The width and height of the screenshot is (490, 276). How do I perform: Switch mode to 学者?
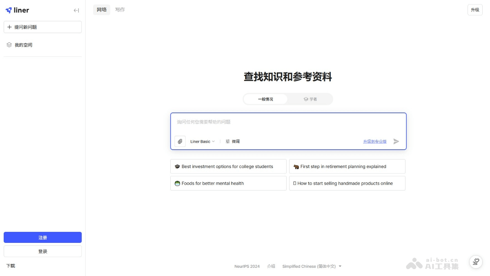pyautogui.click(x=311, y=99)
